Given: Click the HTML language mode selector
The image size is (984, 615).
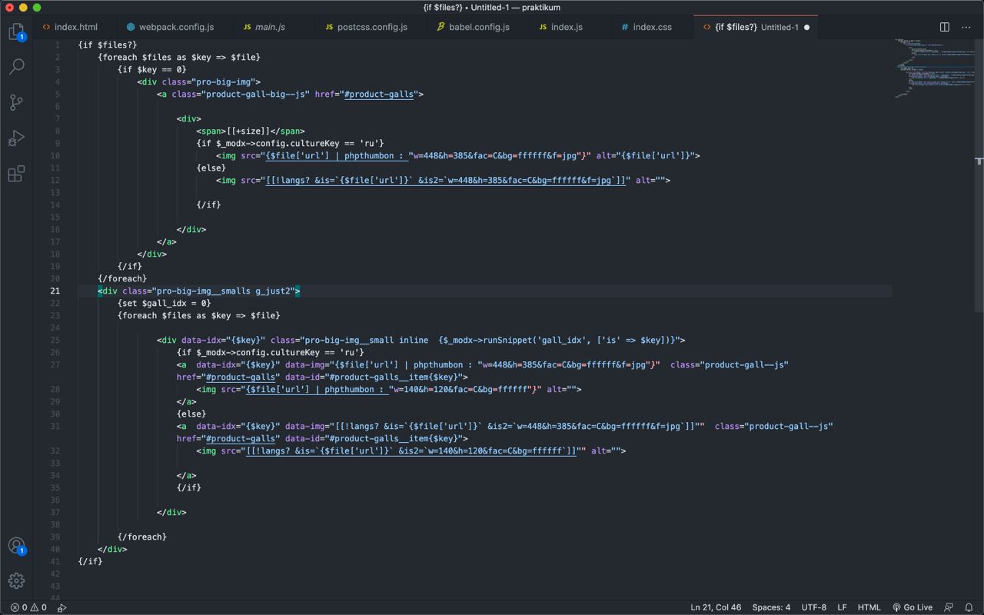Looking at the screenshot, I should click(x=869, y=607).
